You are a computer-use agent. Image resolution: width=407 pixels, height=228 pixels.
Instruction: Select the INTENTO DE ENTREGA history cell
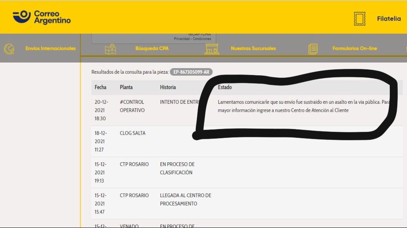(x=180, y=102)
